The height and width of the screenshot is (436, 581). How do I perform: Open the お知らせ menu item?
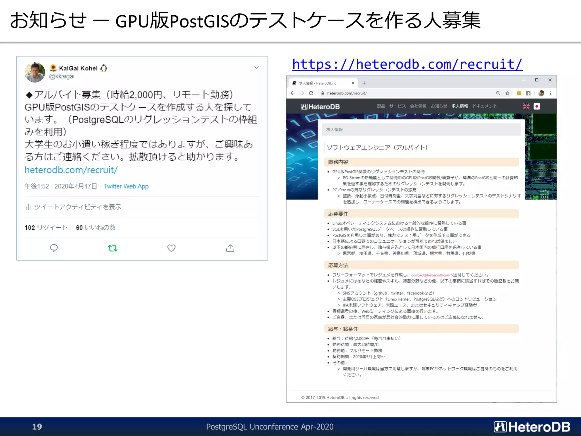(439, 106)
